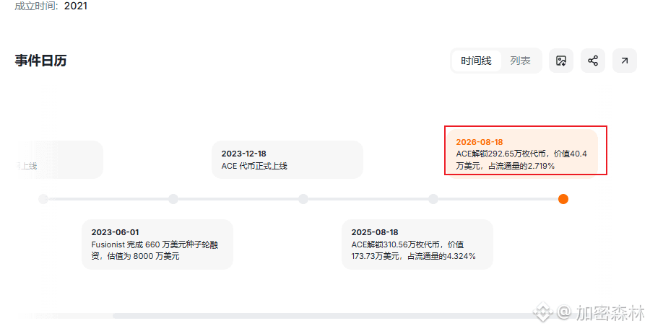Open the expand arrow icon
This screenshot has height=331, width=650.
click(x=624, y=61)
